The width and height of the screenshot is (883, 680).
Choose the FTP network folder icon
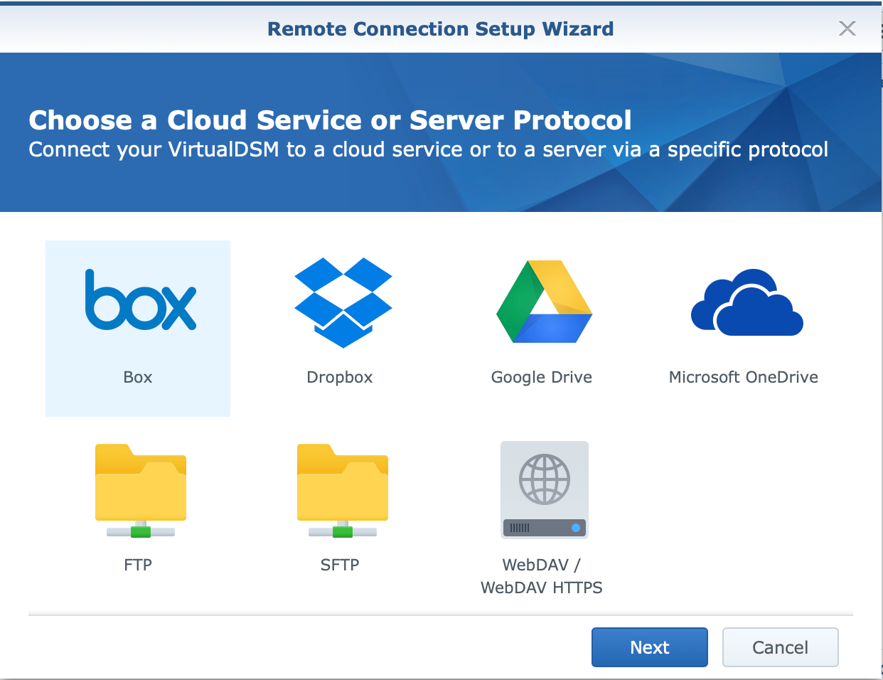141,491
